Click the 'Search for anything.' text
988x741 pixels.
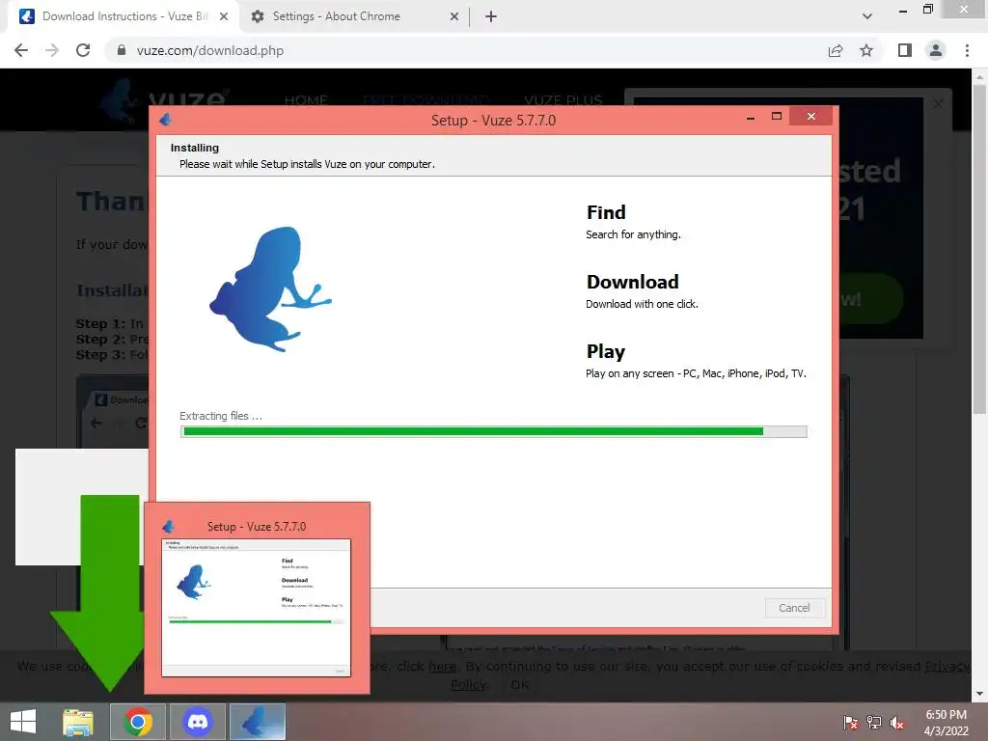tap(633, 234)
